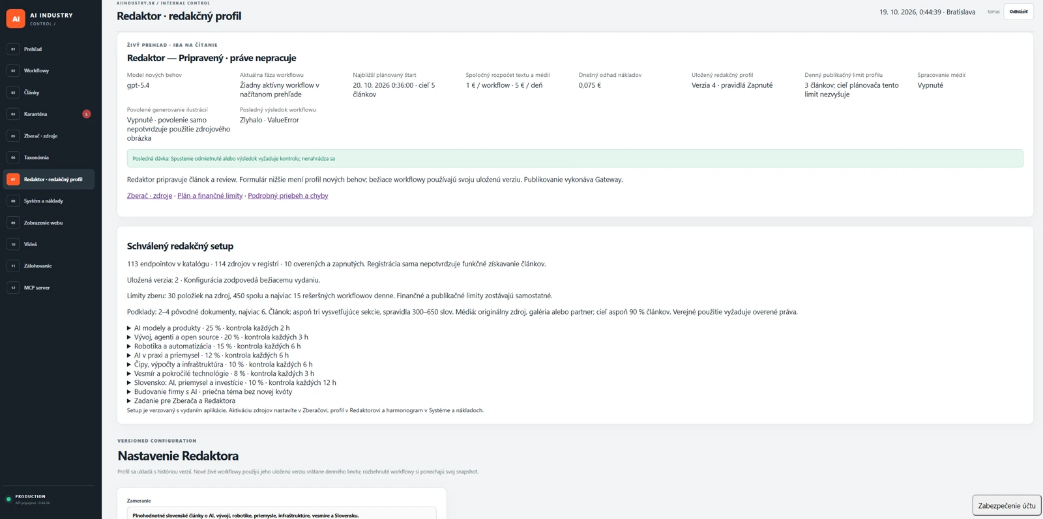Click the green Posledná dávka status banner

click(x=575, y=158)
